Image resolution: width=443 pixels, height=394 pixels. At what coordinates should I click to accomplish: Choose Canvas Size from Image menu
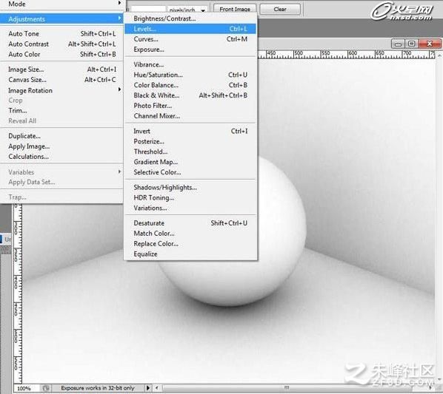point(61,80)
